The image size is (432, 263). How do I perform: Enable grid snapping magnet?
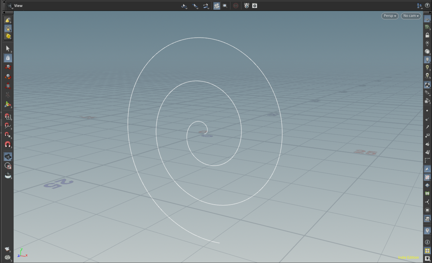pyautogui.click(x=8, y=116)
